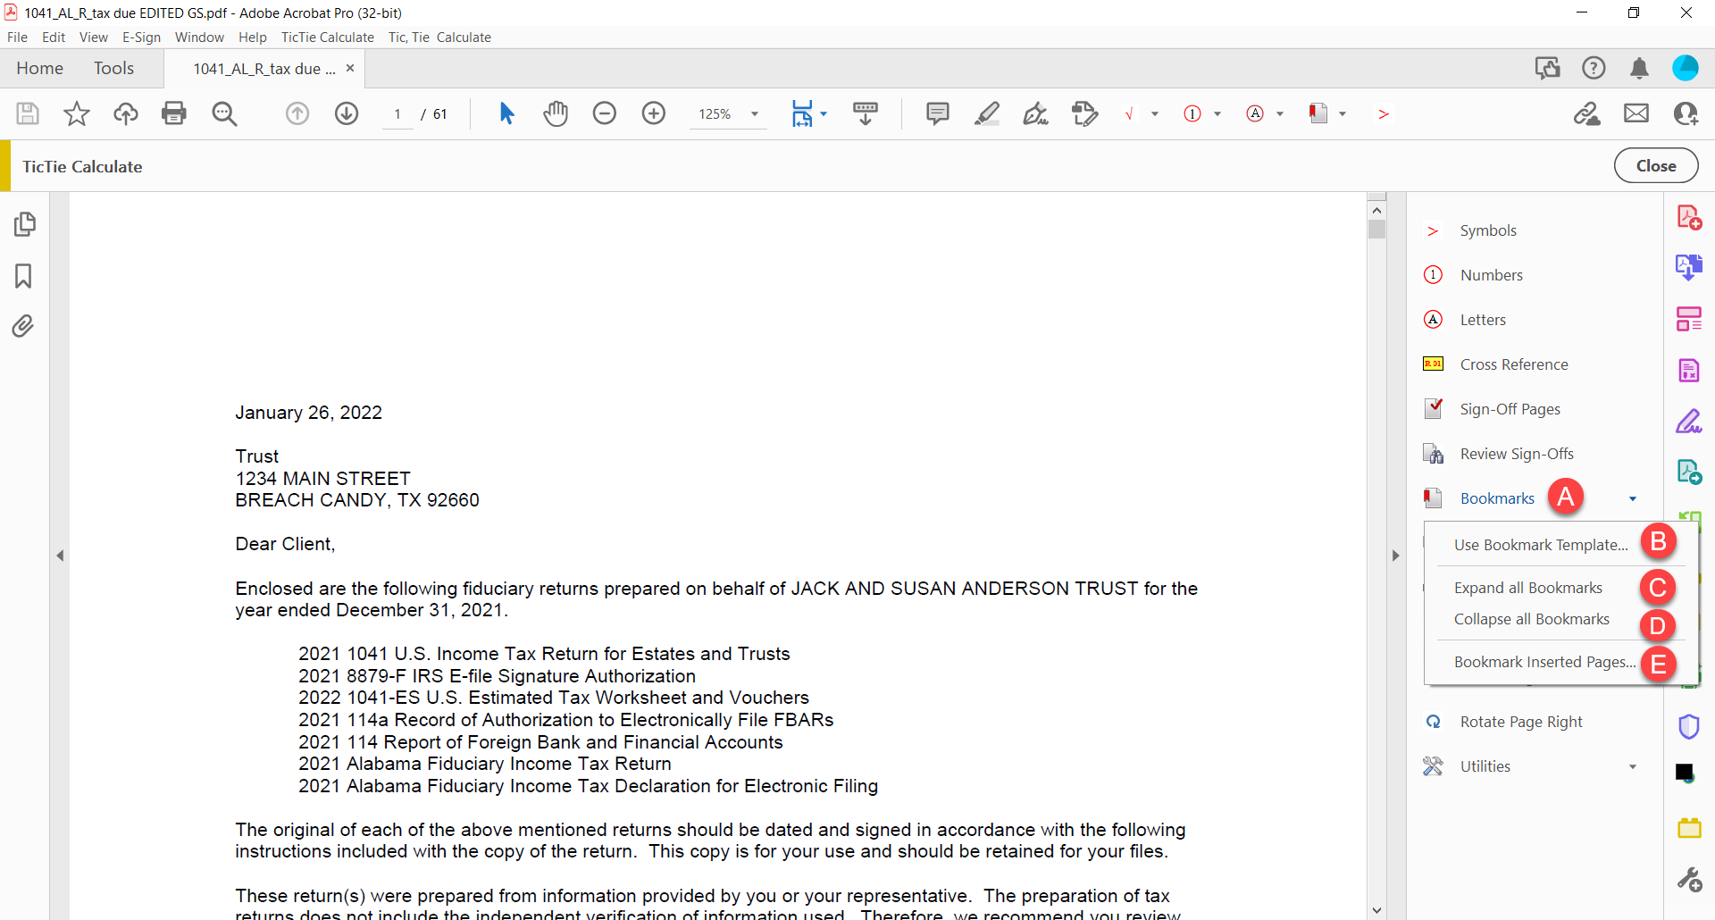1715x920 pixels.
Task: Click the Zoom in plus icon
Action: coord(654,113)
